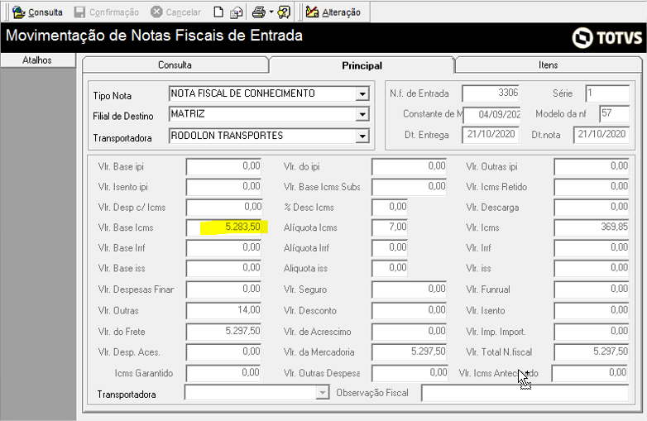The height and width of the screenshot is (421, 647).
Task: Click the Vlr. Icms field showing 369,85
Action: coord(592,227)
